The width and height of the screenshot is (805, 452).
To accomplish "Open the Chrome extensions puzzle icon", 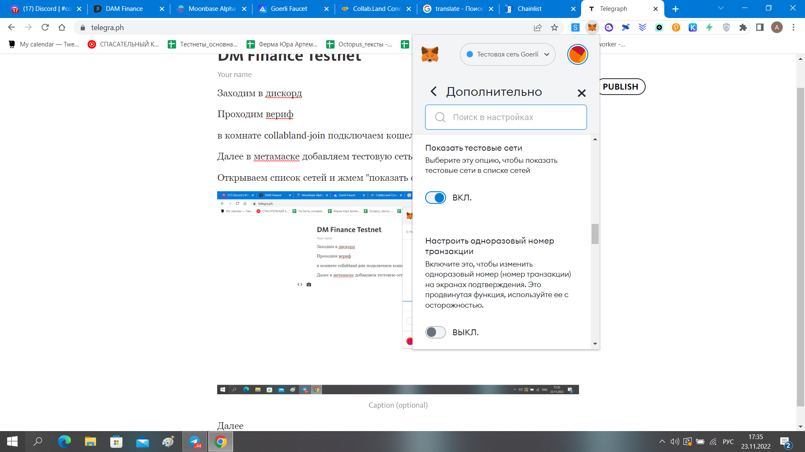I will click(x=743, y=28).
